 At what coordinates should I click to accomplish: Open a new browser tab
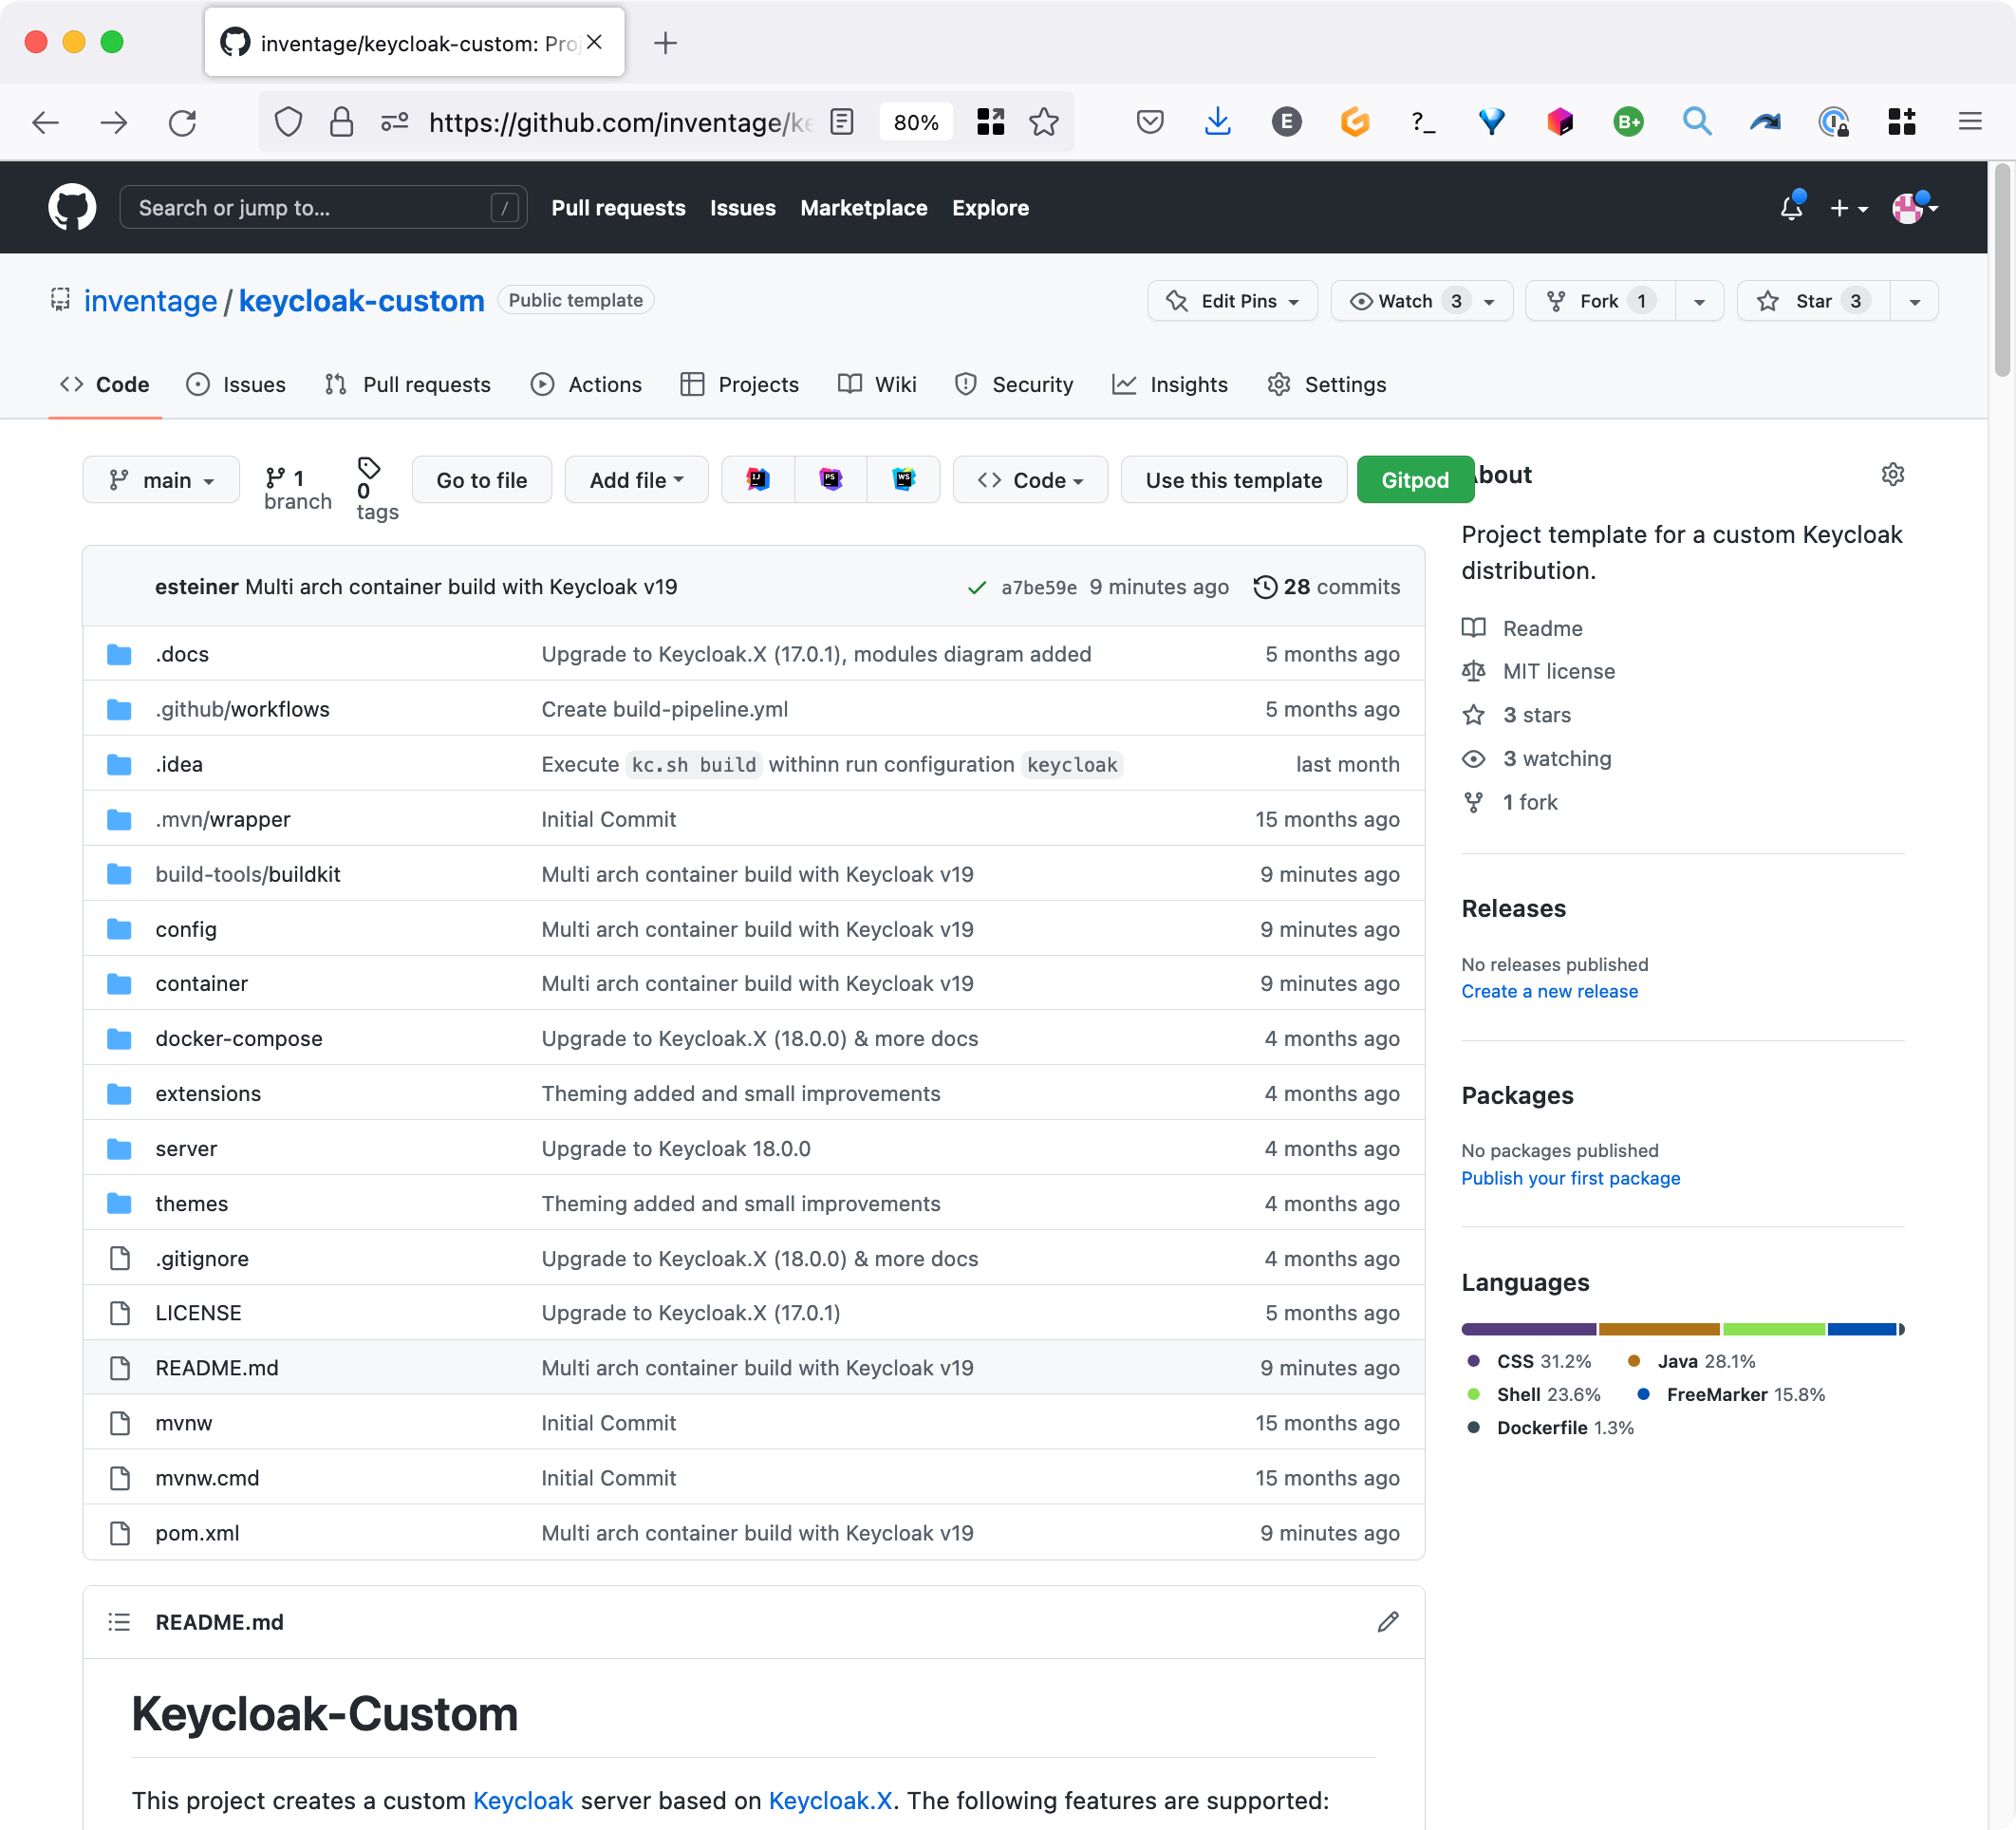pyautogui.click(x=665, y=43)
